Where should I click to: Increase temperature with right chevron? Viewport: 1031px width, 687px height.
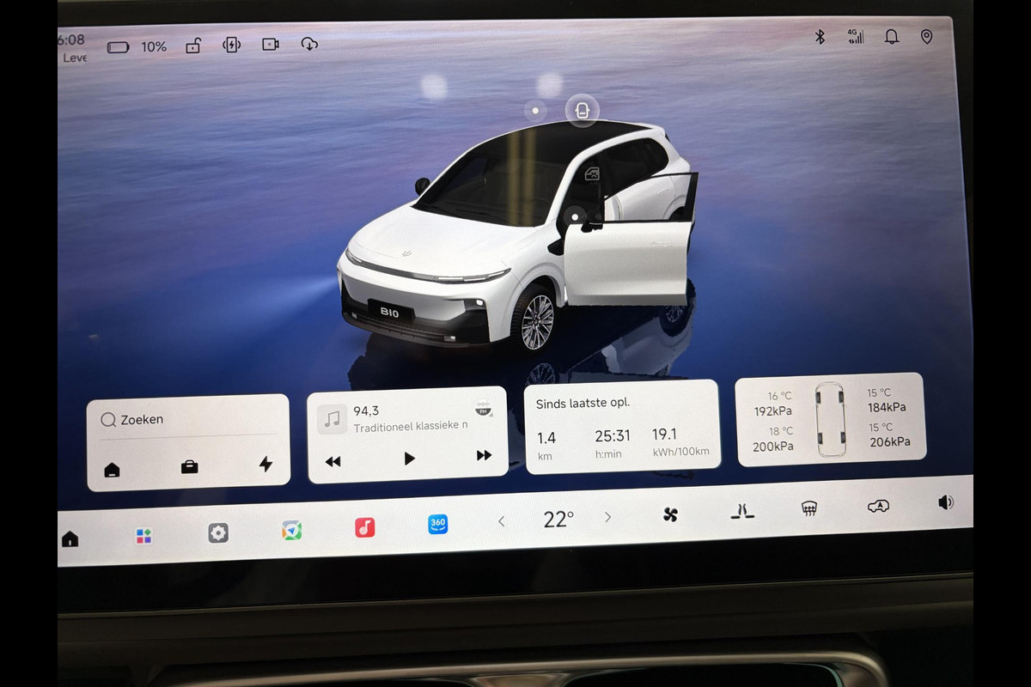[x=608, y=517]
